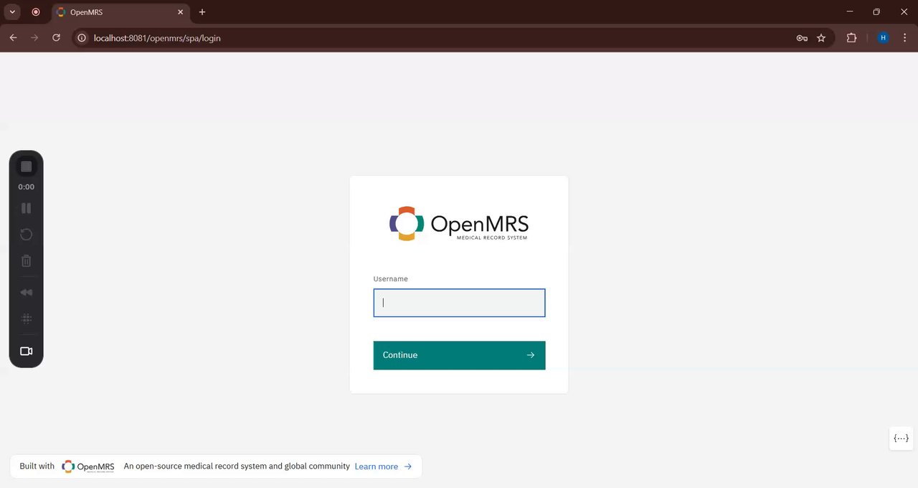The width and height of the screenshot is (918, 488).
Task: Click the OpenMRS logo on login card
Action: tap(459, 224)
